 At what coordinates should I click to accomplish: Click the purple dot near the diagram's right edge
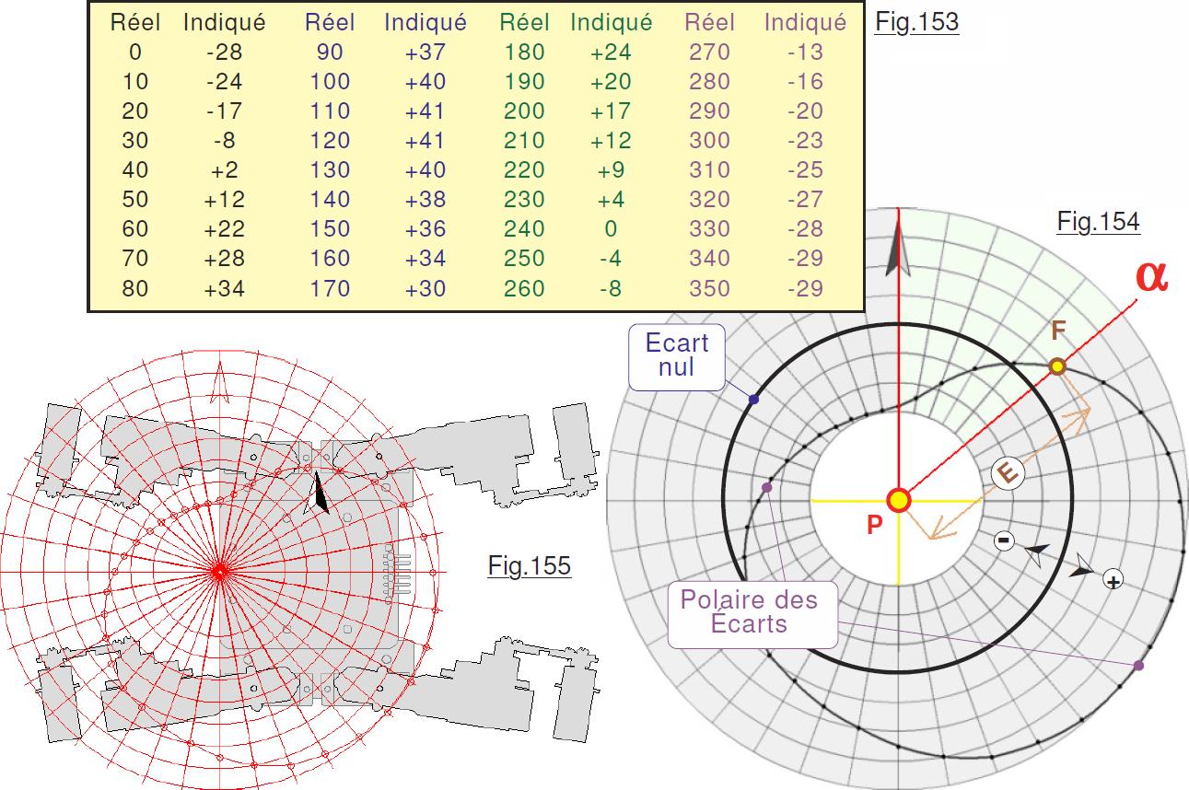tap(1139, 665)
